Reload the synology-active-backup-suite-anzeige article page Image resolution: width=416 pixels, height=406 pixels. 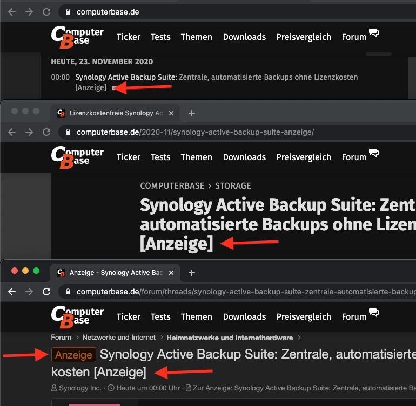[x=46, y=132]
